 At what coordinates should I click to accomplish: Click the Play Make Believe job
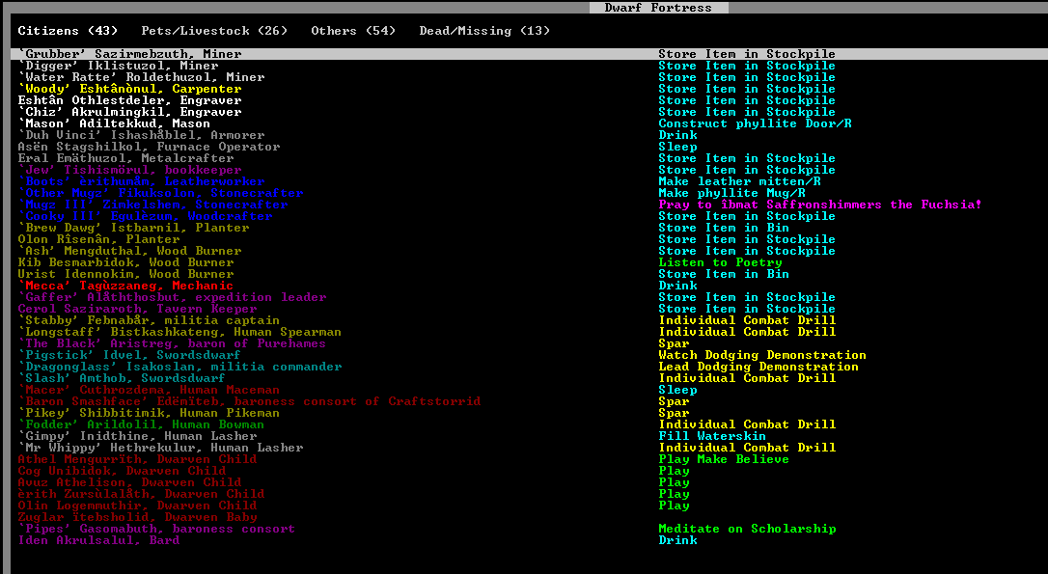coord(724,460)
